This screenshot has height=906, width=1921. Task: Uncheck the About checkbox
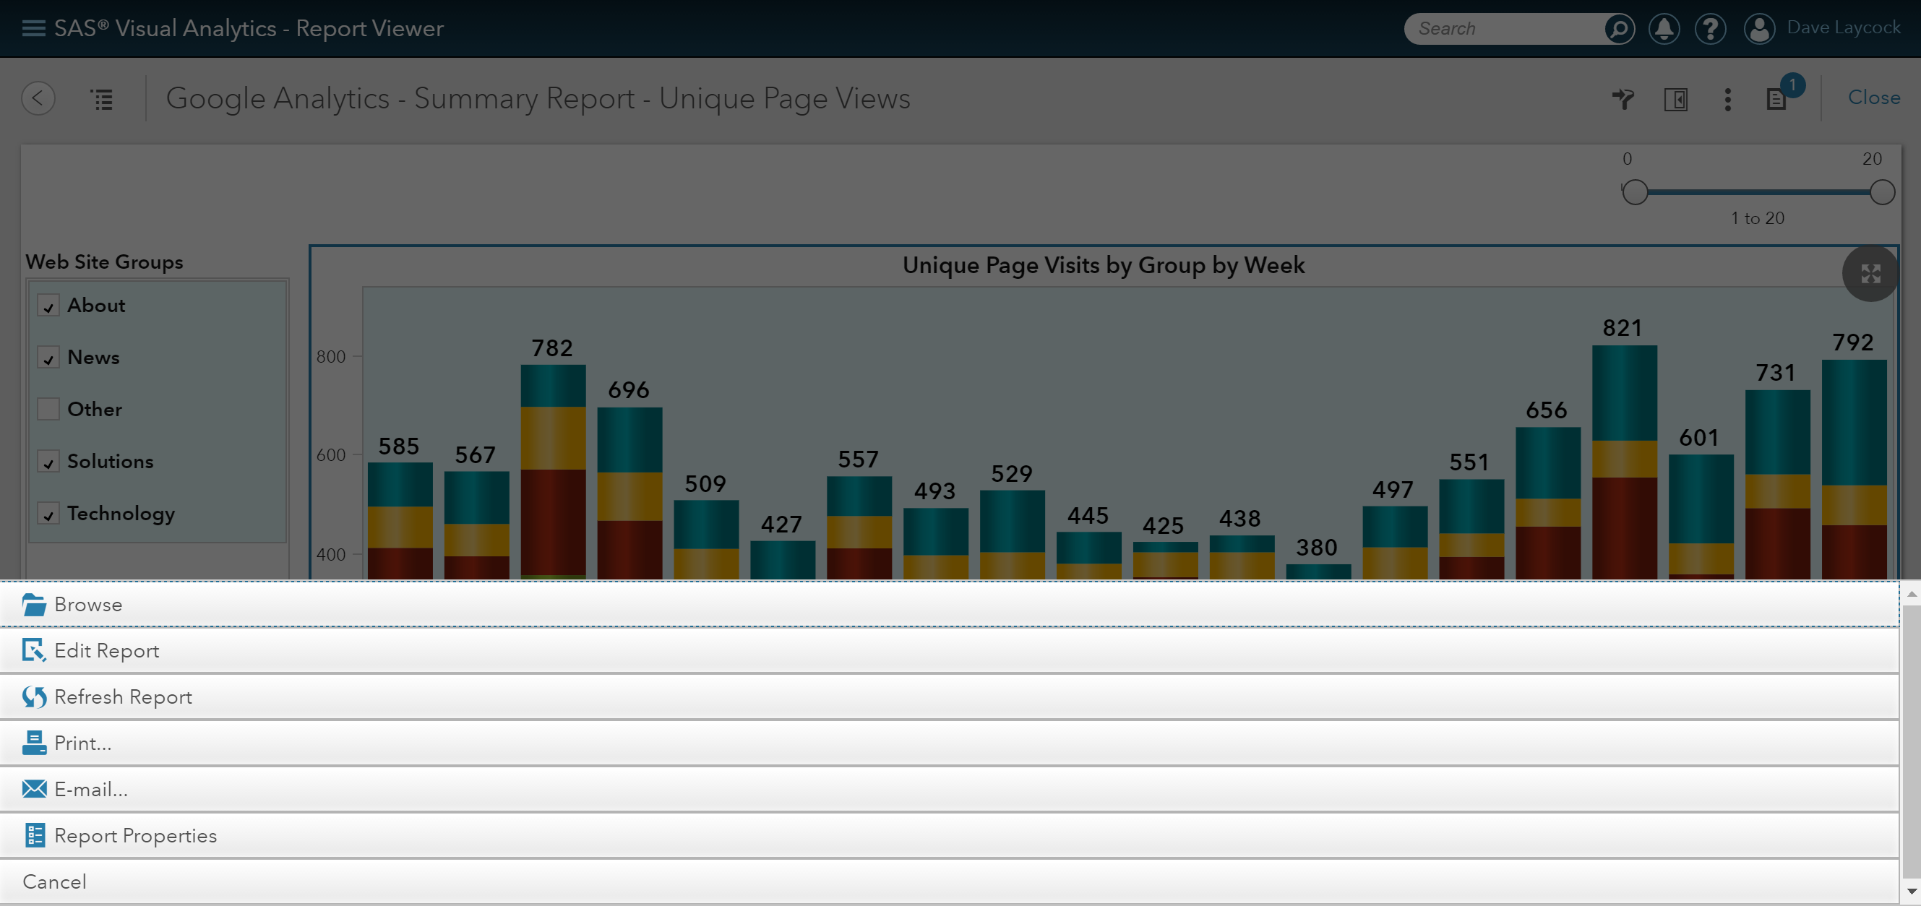point(48,306)
